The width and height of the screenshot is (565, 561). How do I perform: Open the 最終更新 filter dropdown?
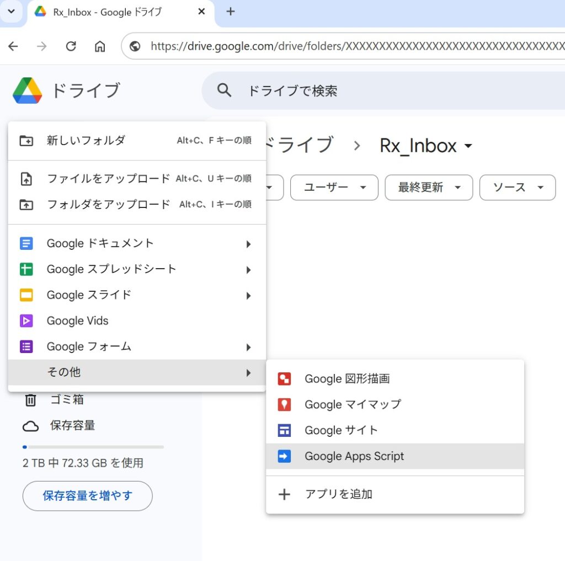click(428, 188)
